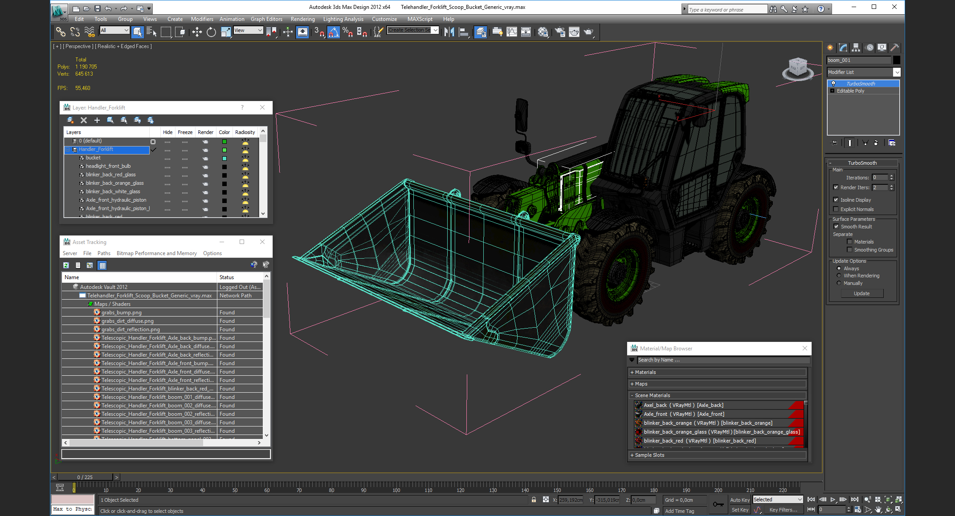Click the ViewCube in the viewport
This screenshot has height=516, width=955.
point(797,68)
